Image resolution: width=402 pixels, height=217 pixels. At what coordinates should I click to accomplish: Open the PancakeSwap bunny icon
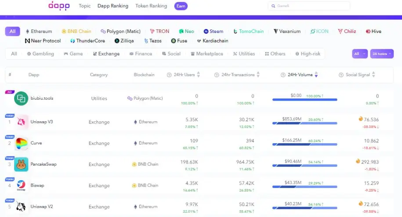(x=21, y=164)
